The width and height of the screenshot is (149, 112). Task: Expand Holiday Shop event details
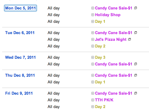pos(93,15)
